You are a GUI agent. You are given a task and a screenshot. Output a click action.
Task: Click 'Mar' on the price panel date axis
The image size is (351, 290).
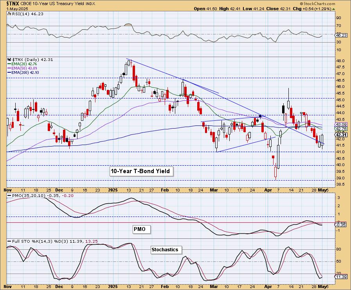point(214,190)
